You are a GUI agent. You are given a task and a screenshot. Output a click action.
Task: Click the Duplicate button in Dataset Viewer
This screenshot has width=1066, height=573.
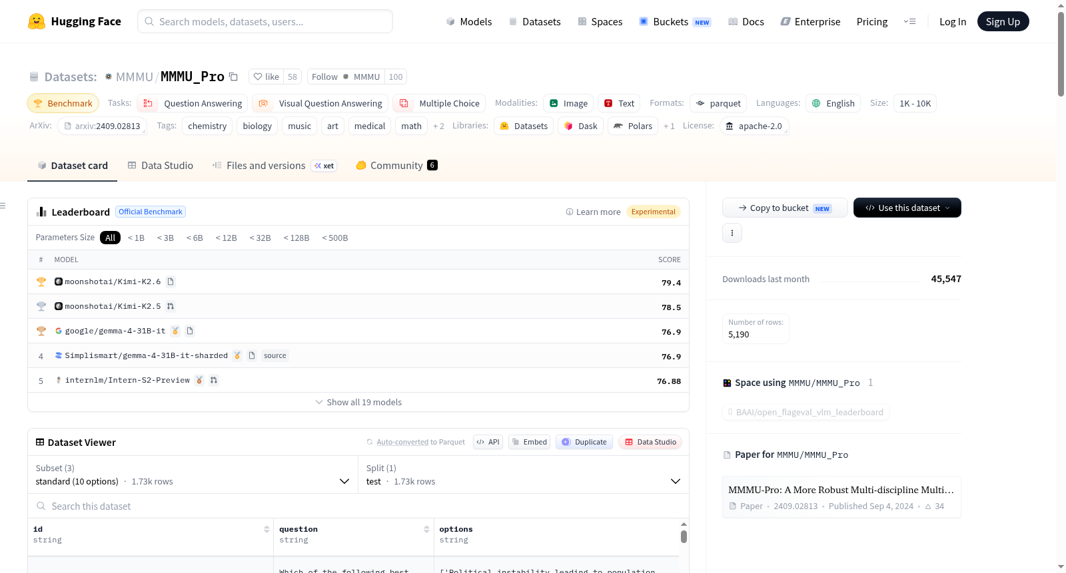click(584, 442)
